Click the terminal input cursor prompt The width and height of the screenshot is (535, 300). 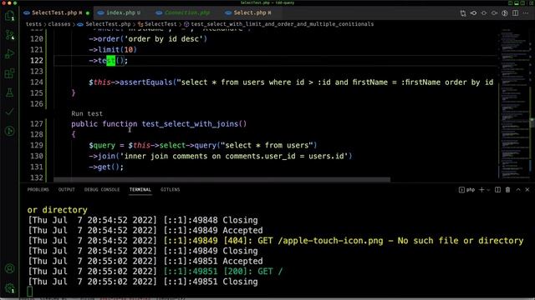[x=30, y=292]
